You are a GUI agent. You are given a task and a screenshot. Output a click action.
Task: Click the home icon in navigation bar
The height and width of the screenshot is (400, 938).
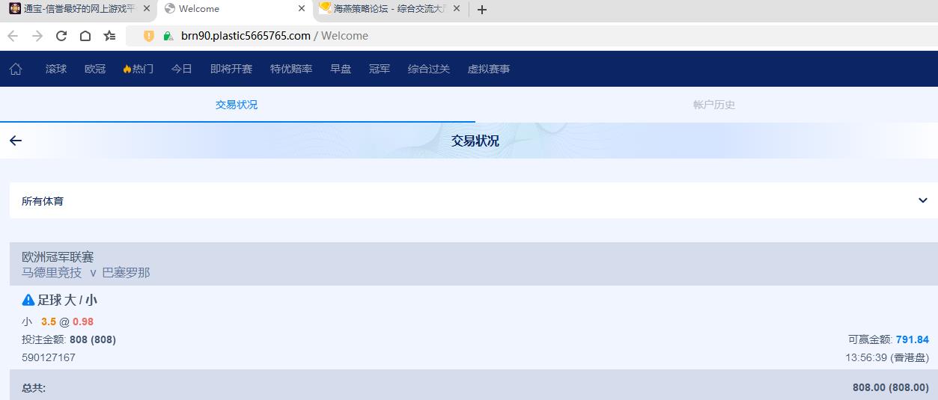pos(16,69)
